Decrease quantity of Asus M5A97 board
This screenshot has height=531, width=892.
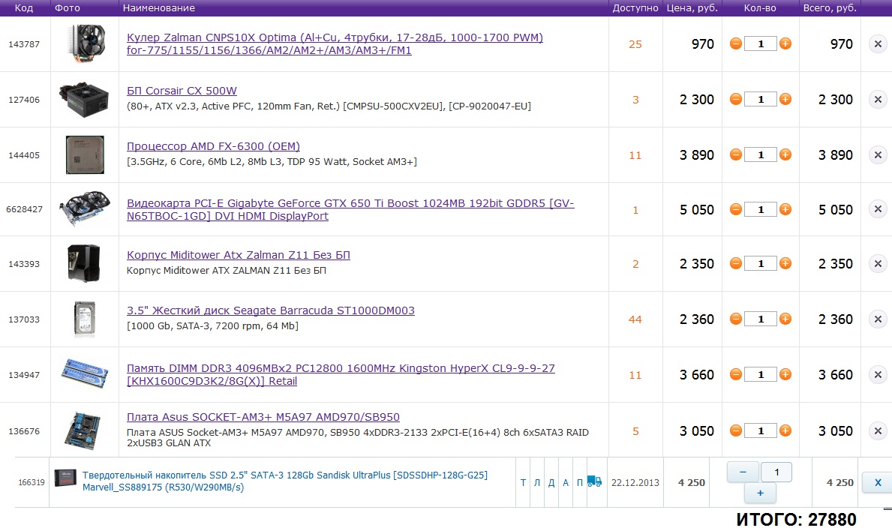click(x=735, y=431)
